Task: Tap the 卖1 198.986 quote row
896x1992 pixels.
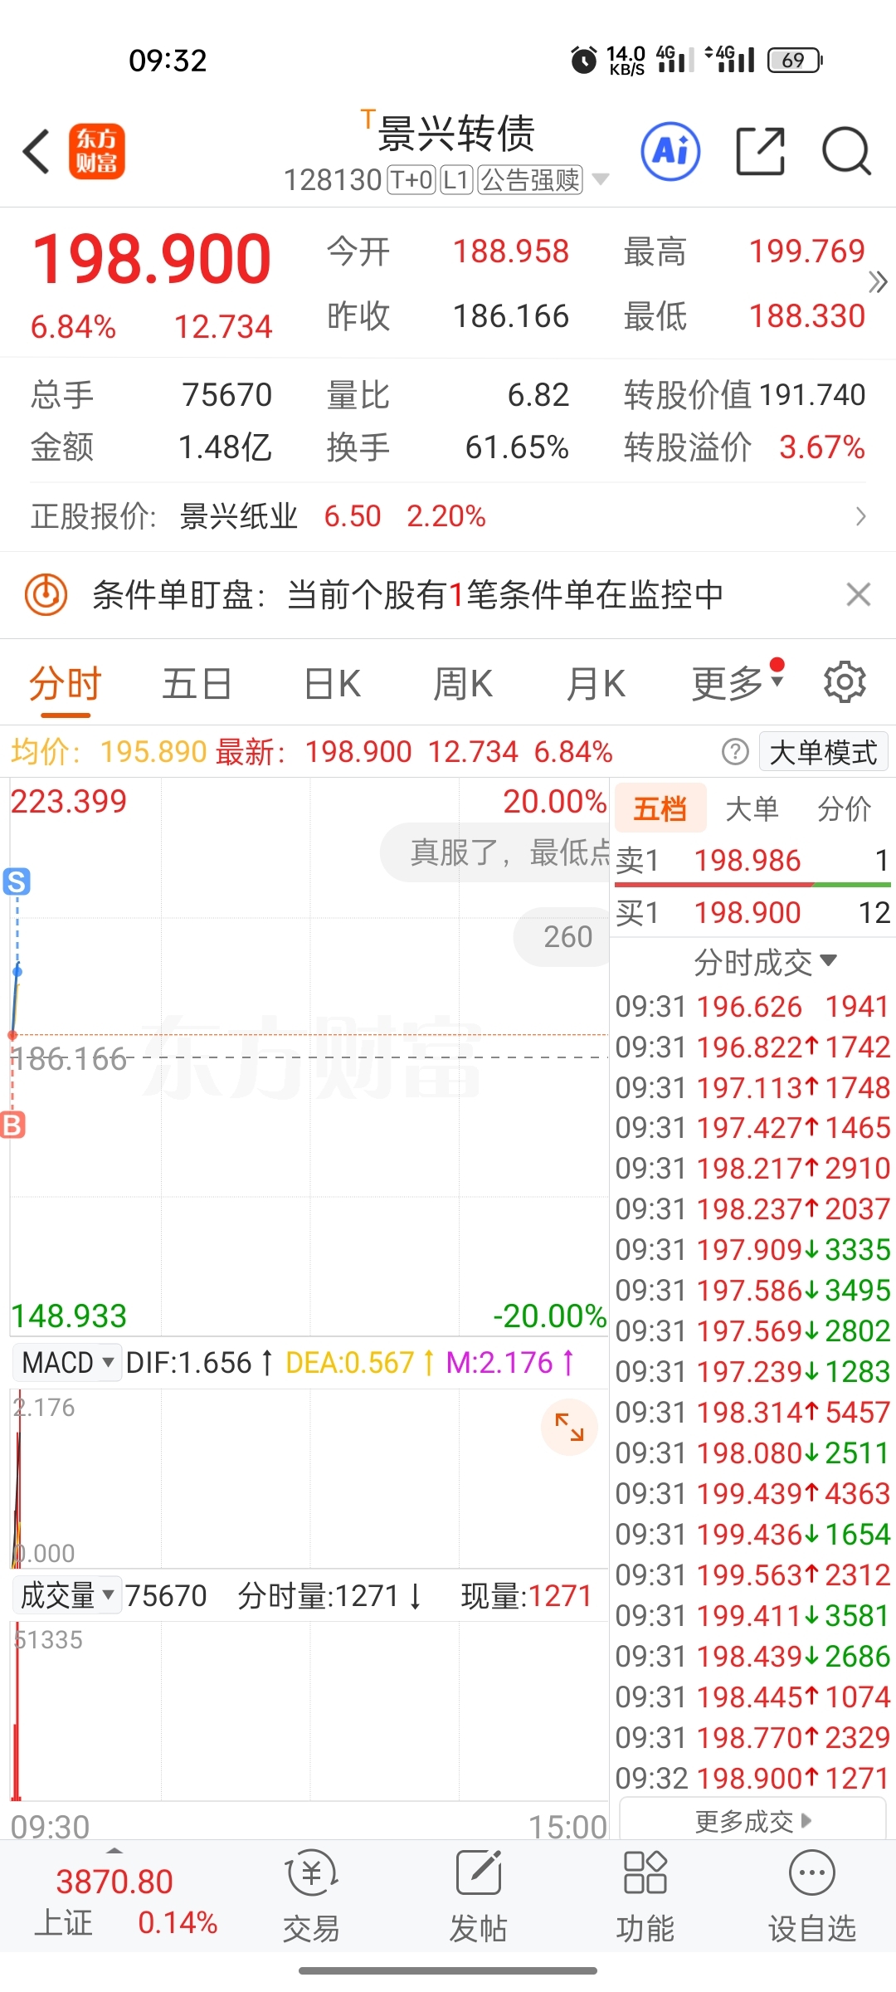Action: [x=752, y=861]
